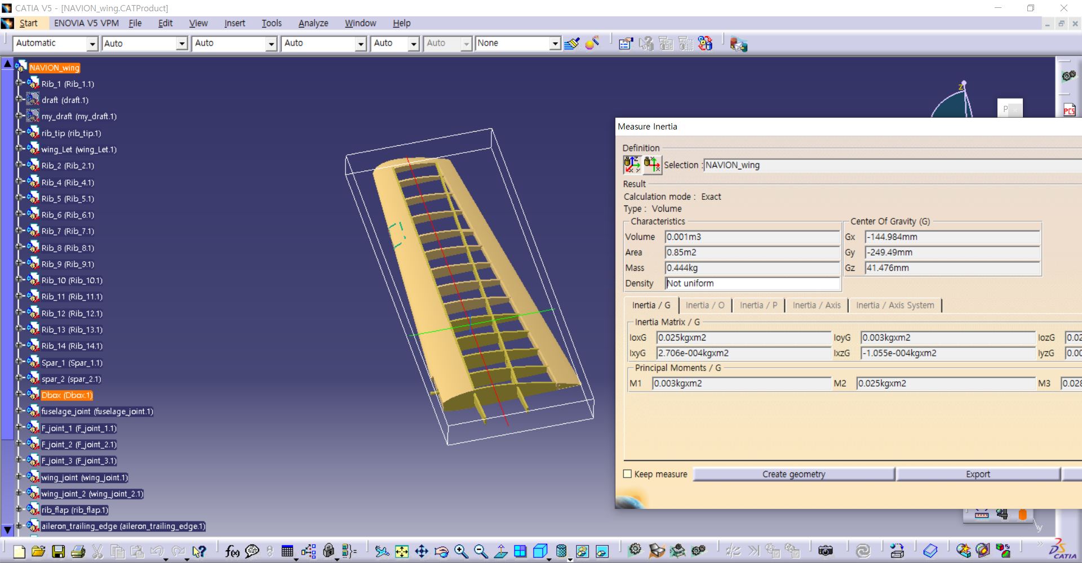Click the Measure Between selection mode icon
This screenshot has width=1082, height=563.
click(632, 164)
